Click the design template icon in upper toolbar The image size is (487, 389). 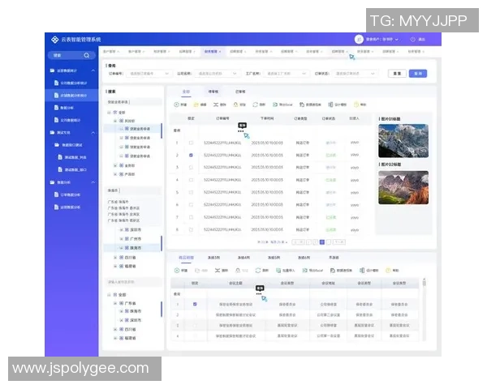(331, 105)
